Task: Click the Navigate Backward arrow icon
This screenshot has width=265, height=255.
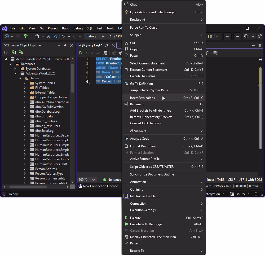Action: [x=7, y=36]
